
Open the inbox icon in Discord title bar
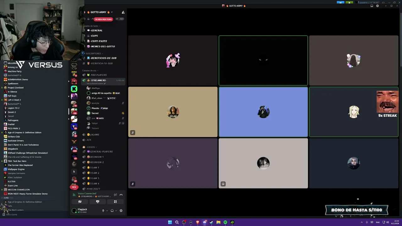(372, 6)
